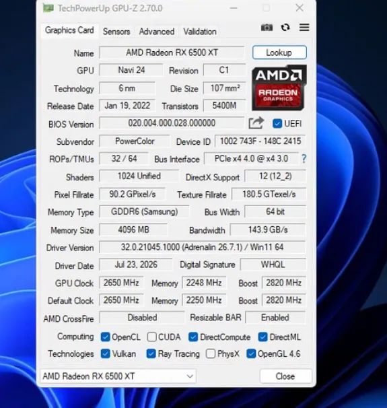Take a screenshot with the camera icon
Viewport: 387px width, 408px height.
(x=267, y=28)
